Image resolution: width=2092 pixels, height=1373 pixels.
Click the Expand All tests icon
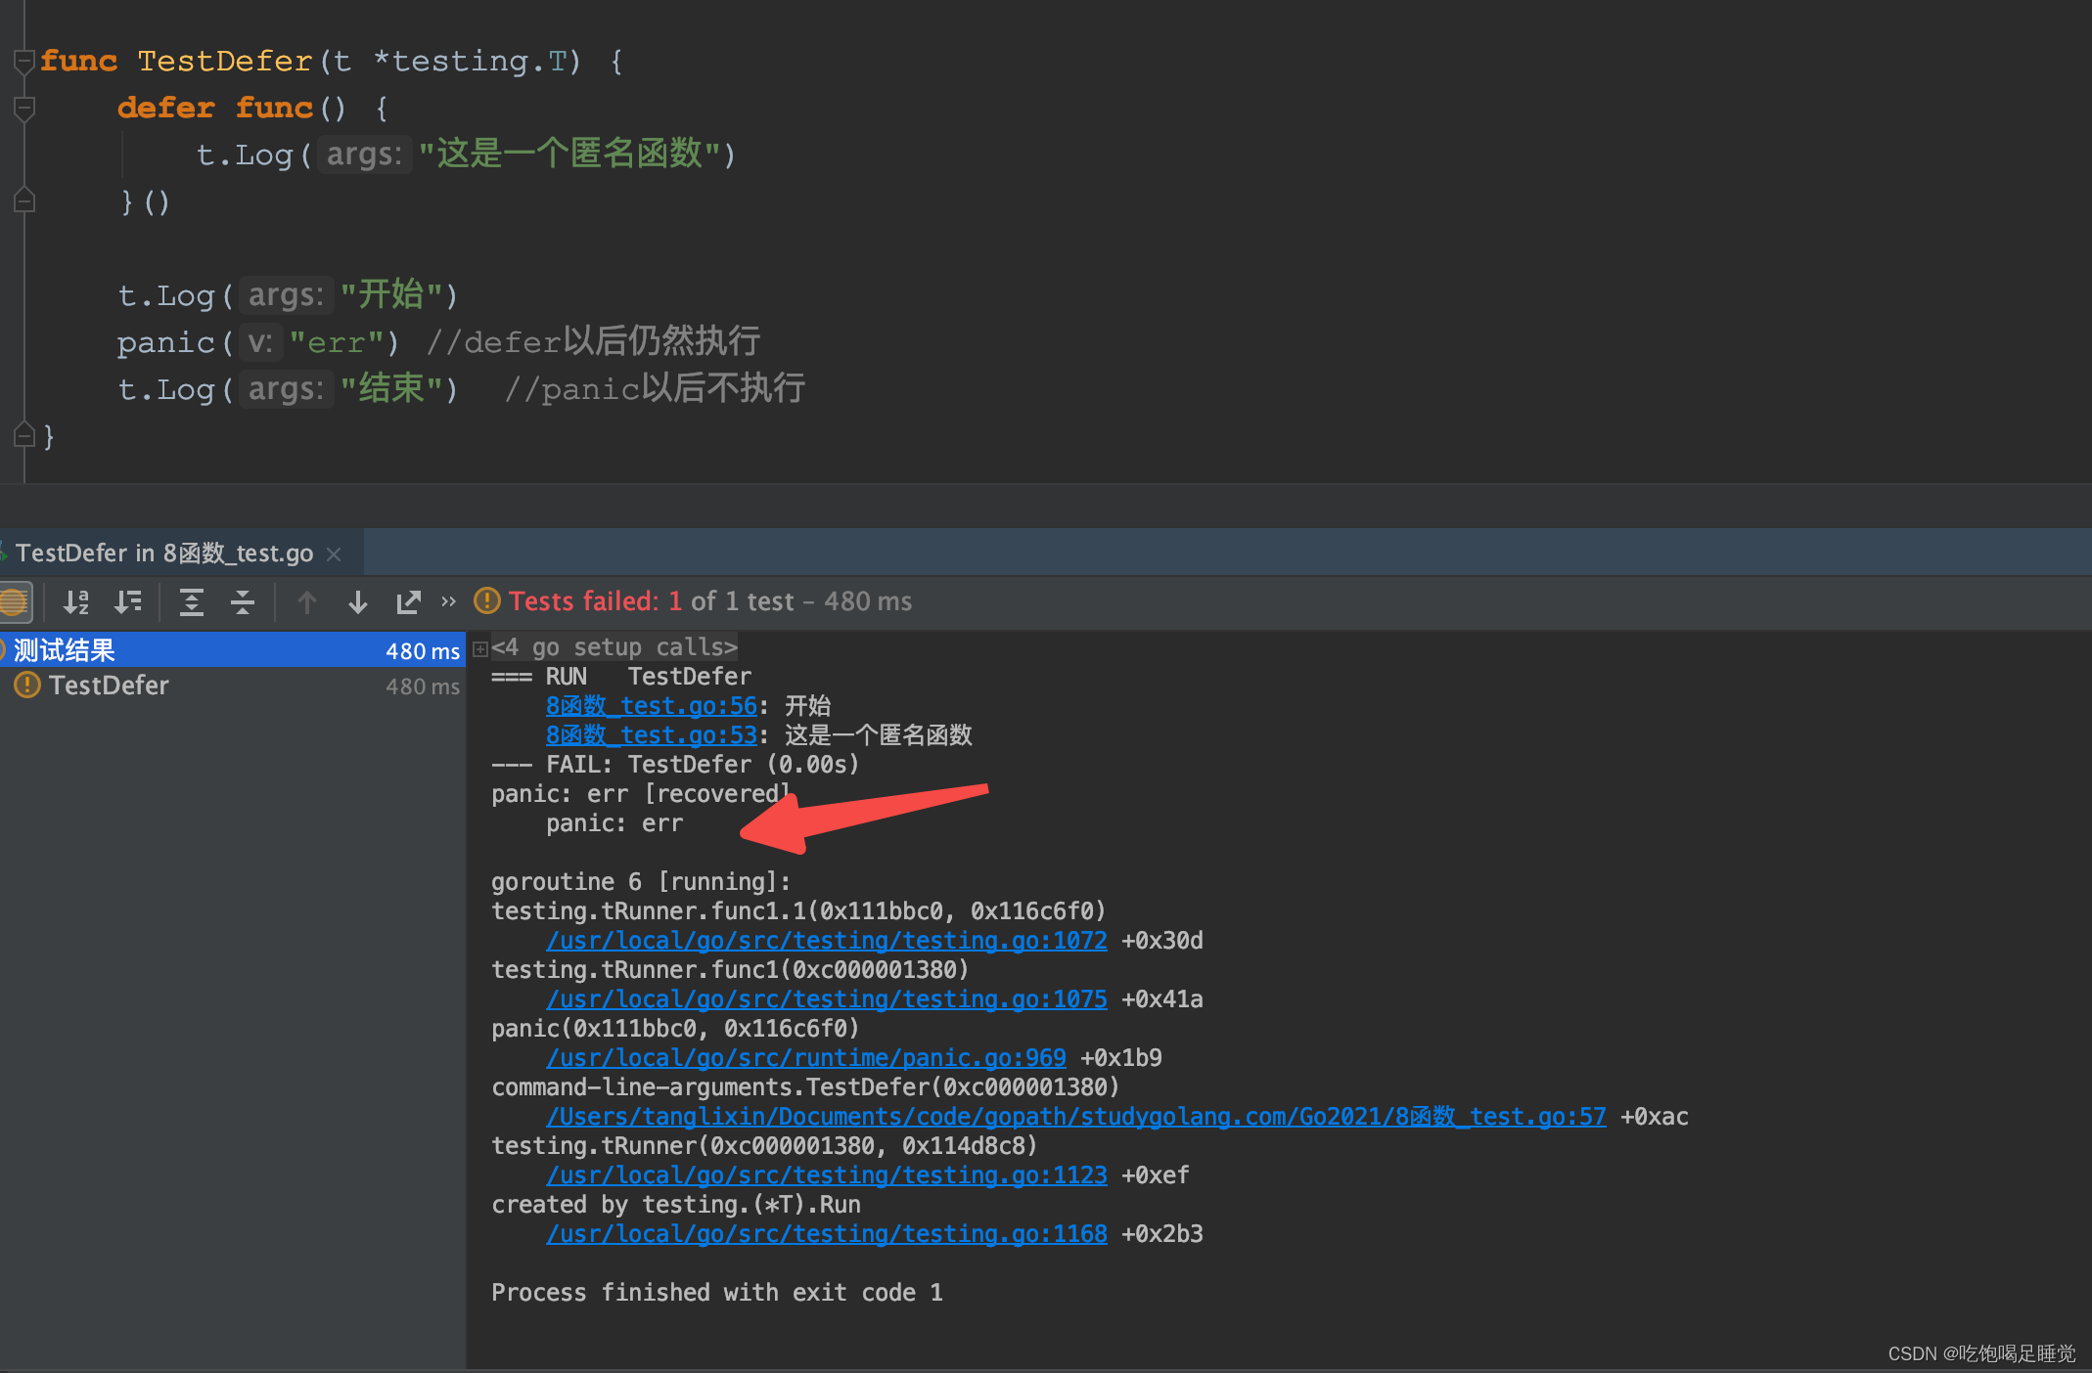coord(192,601)
